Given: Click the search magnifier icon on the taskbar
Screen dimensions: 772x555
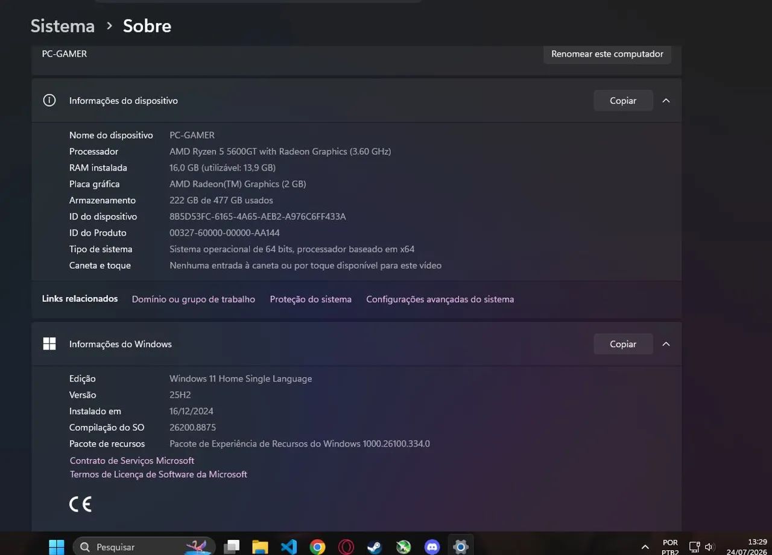Looking at the screenshot, I should (x=84, y=547).
